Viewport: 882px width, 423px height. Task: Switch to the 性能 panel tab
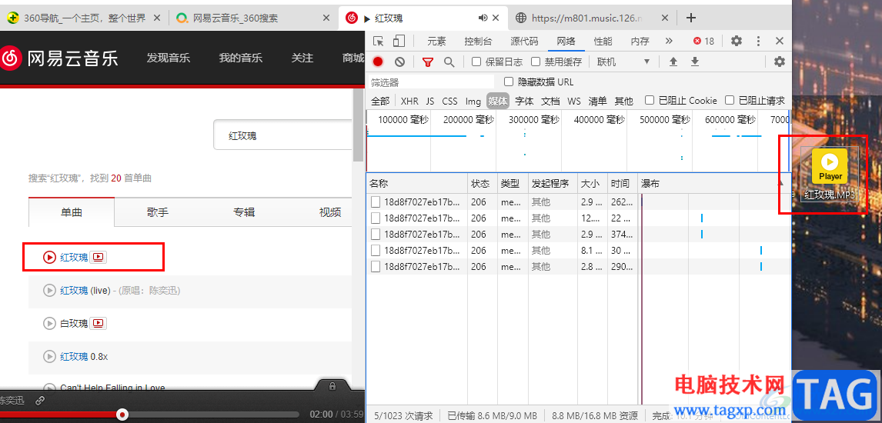[603, 41]
